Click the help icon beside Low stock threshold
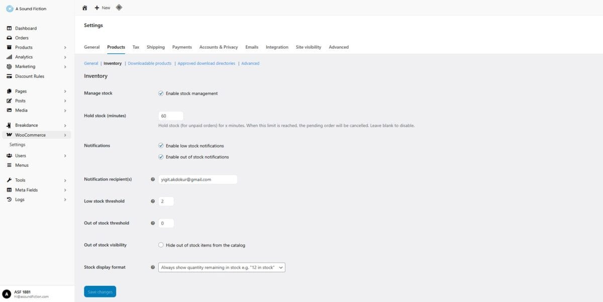603x302 pixels. [152, 201]
